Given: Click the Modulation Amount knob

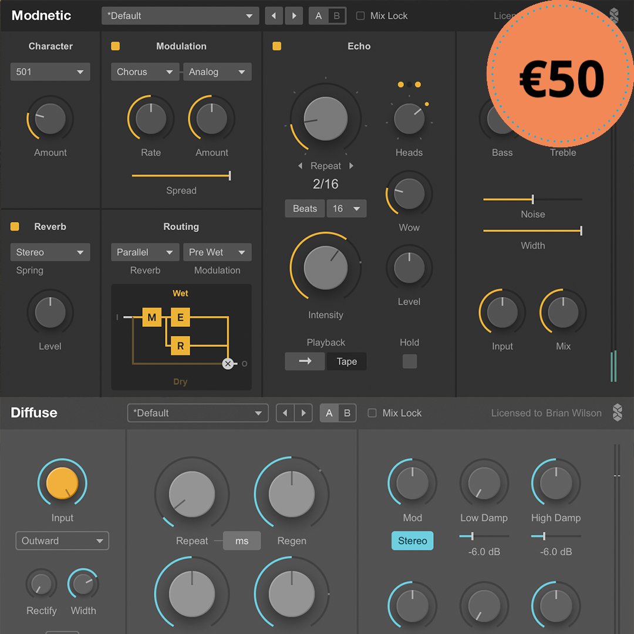Looking at the screenshot, I should click(211, 119).
